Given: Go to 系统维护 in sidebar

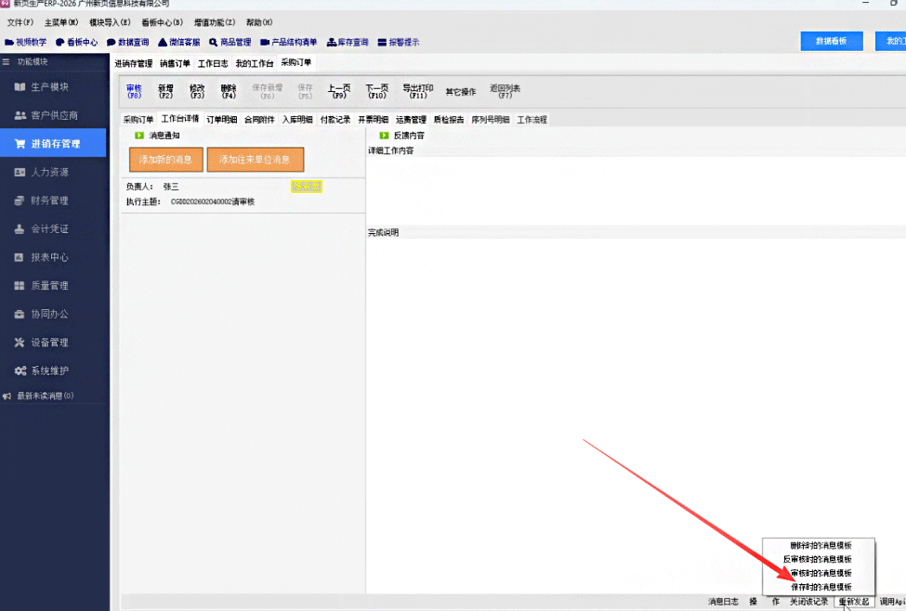Looking at the screenshot, I should click(x=53, y=370).
